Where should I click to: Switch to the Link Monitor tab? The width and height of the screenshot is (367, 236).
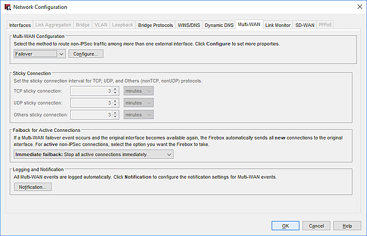click(278, 25)
